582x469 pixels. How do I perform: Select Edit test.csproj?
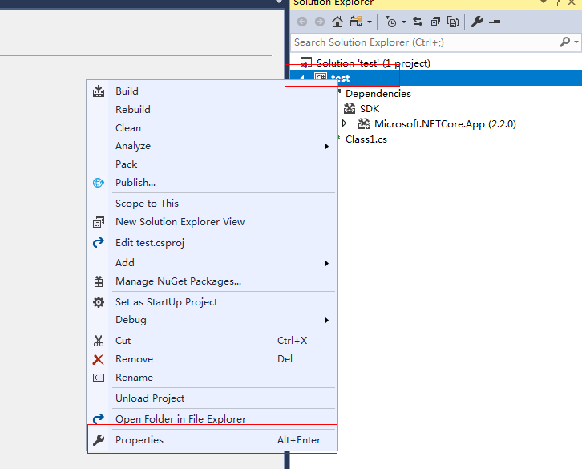click(x=212, y=243)
